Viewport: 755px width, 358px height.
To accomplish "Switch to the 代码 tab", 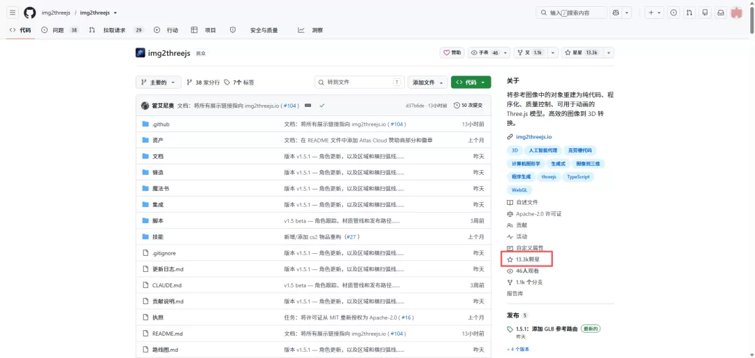I will pos(20,30).
